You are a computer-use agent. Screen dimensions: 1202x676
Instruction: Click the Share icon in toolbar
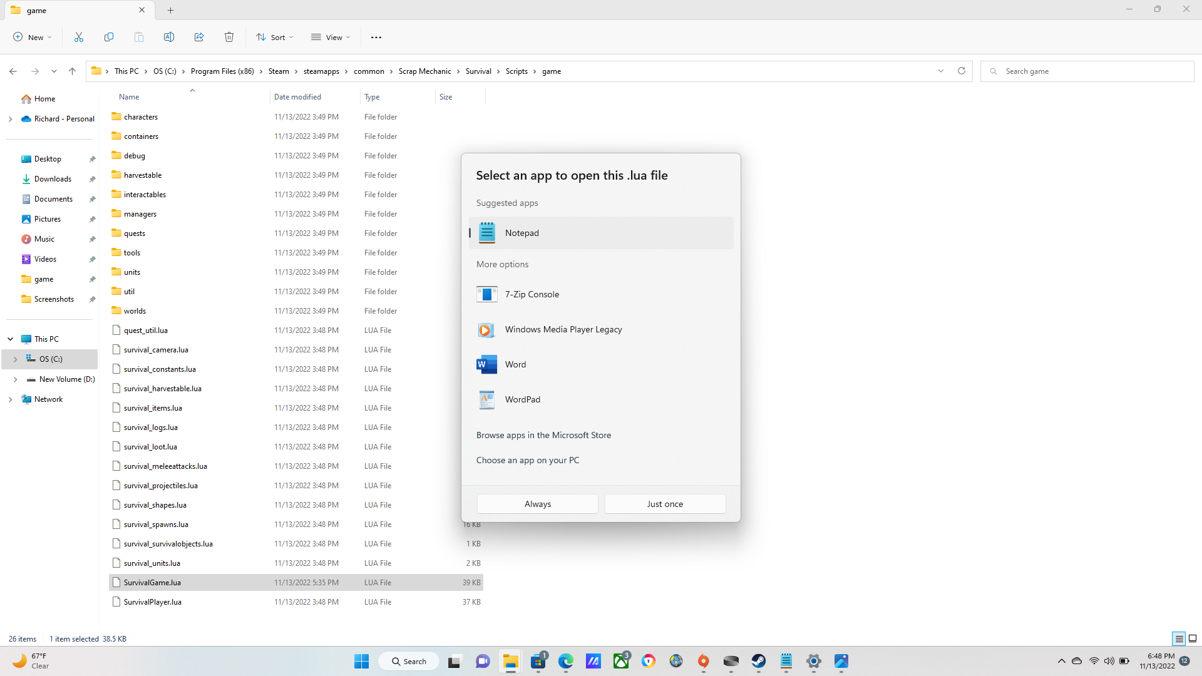point(199,38)
